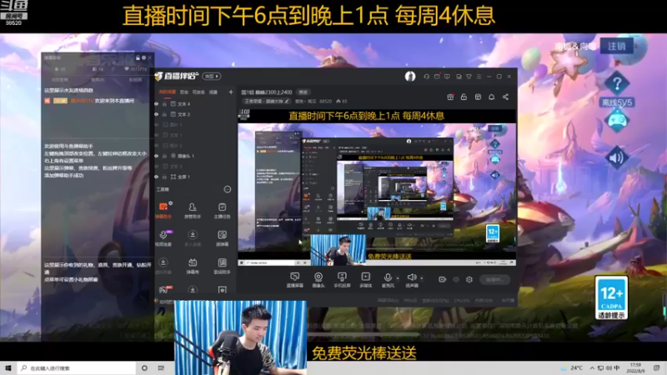Click the 修改 button next to stream title
Screen dimensions: 667x375
coord(303,92)
